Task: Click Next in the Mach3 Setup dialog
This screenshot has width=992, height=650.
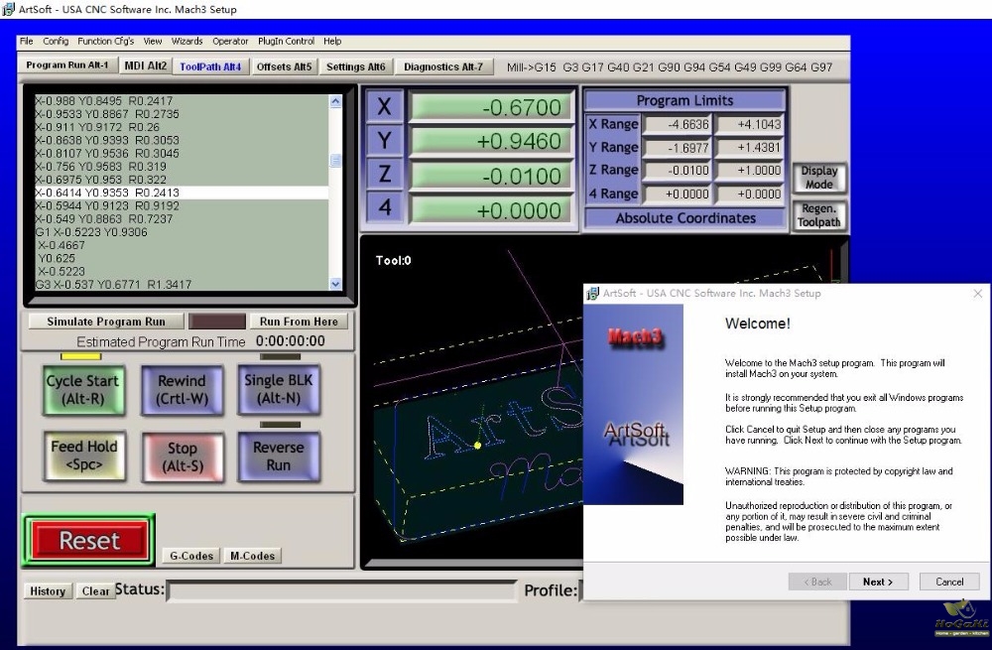Action: [x=878, y=582]
